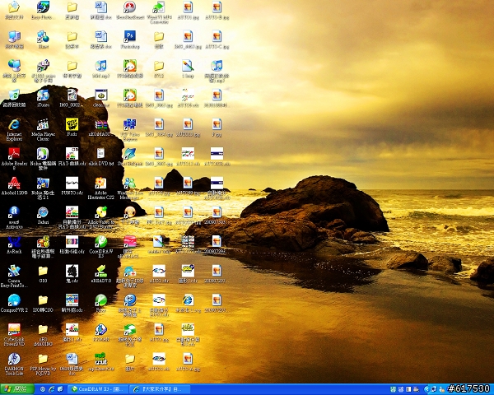Open the Safari desktop shortcut
494x395 pixels.
(43, 212)
